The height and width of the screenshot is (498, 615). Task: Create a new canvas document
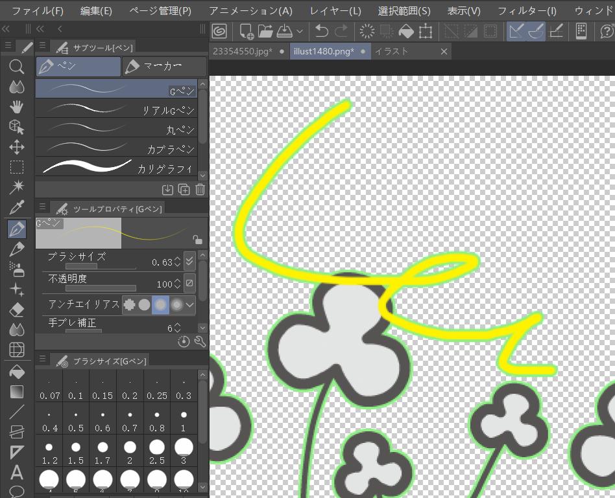[x=247, y=31]
